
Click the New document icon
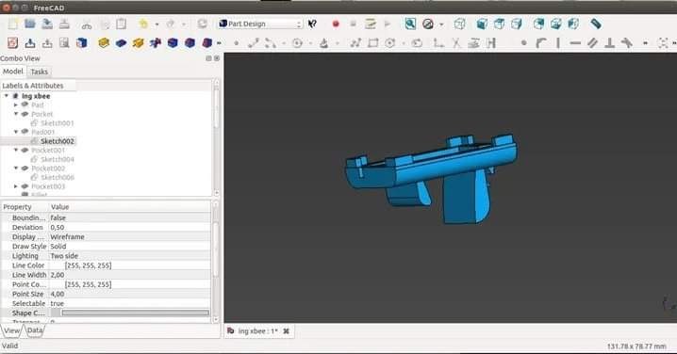[x=12, y=24]
